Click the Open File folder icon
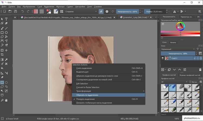The width and height of the screenshot is (203, 121). (x=10, y=12)
